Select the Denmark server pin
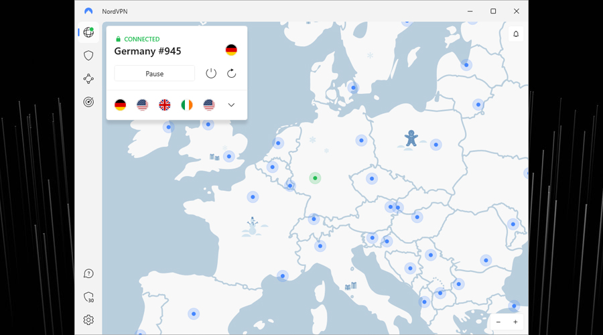This screenshot has height=335, width=603. coord(353,88)
